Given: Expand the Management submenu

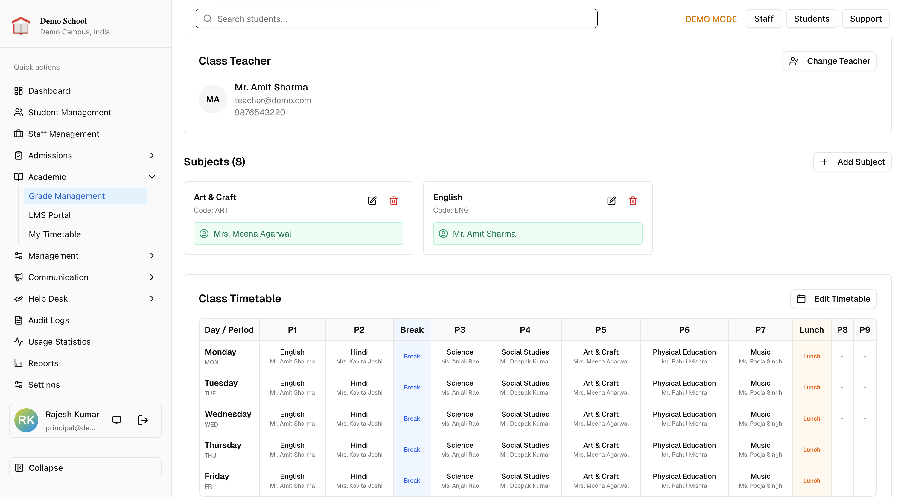Looking at the screenshot, I should (x=152, y=256).
